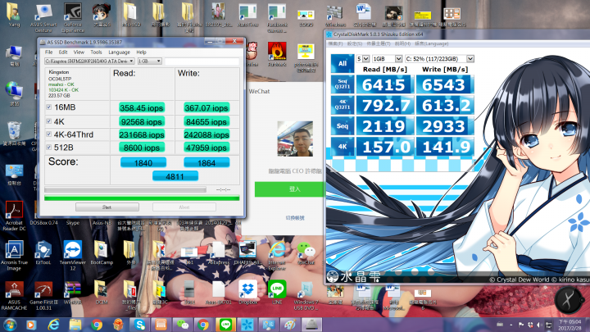Run the plain 4K test in CrystalDiskMark
The image size is (590, 332).
[x=342, y=147]
